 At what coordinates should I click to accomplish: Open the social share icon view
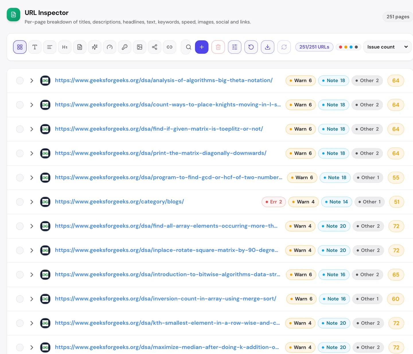click(155, 47)
